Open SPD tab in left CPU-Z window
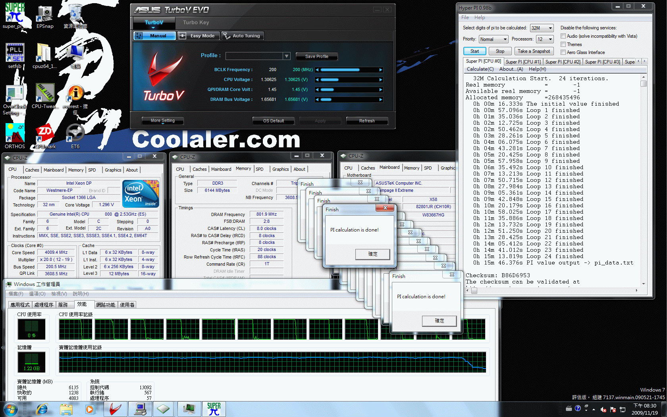 (x=92, y=170)
